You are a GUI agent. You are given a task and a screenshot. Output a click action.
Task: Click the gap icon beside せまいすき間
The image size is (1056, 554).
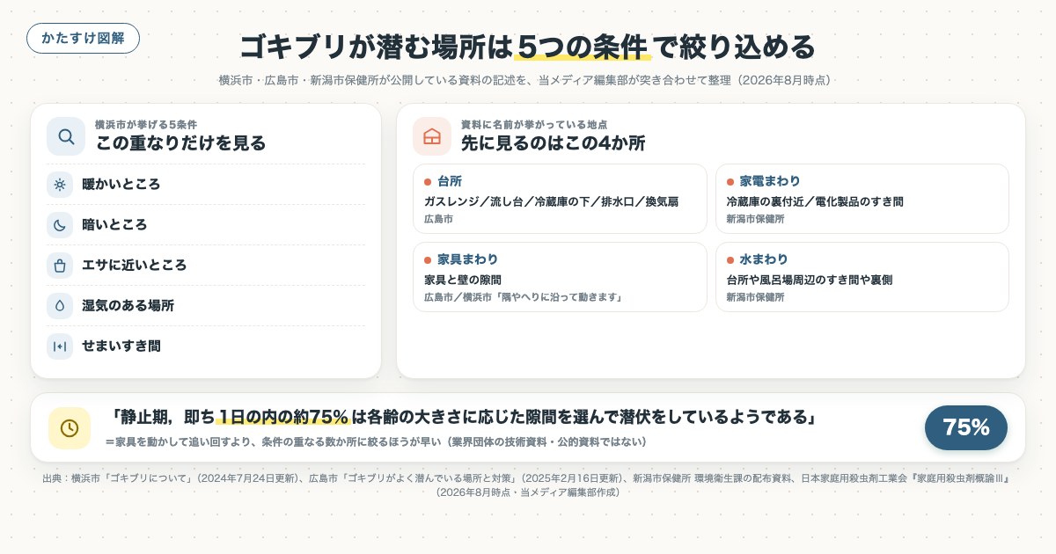pos(60,346)
